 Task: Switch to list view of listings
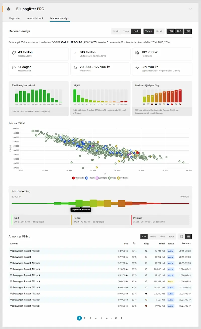pos(188,236)
